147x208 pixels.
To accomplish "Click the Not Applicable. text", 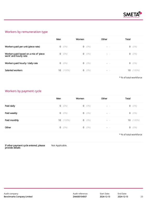I will coord(59,145).
